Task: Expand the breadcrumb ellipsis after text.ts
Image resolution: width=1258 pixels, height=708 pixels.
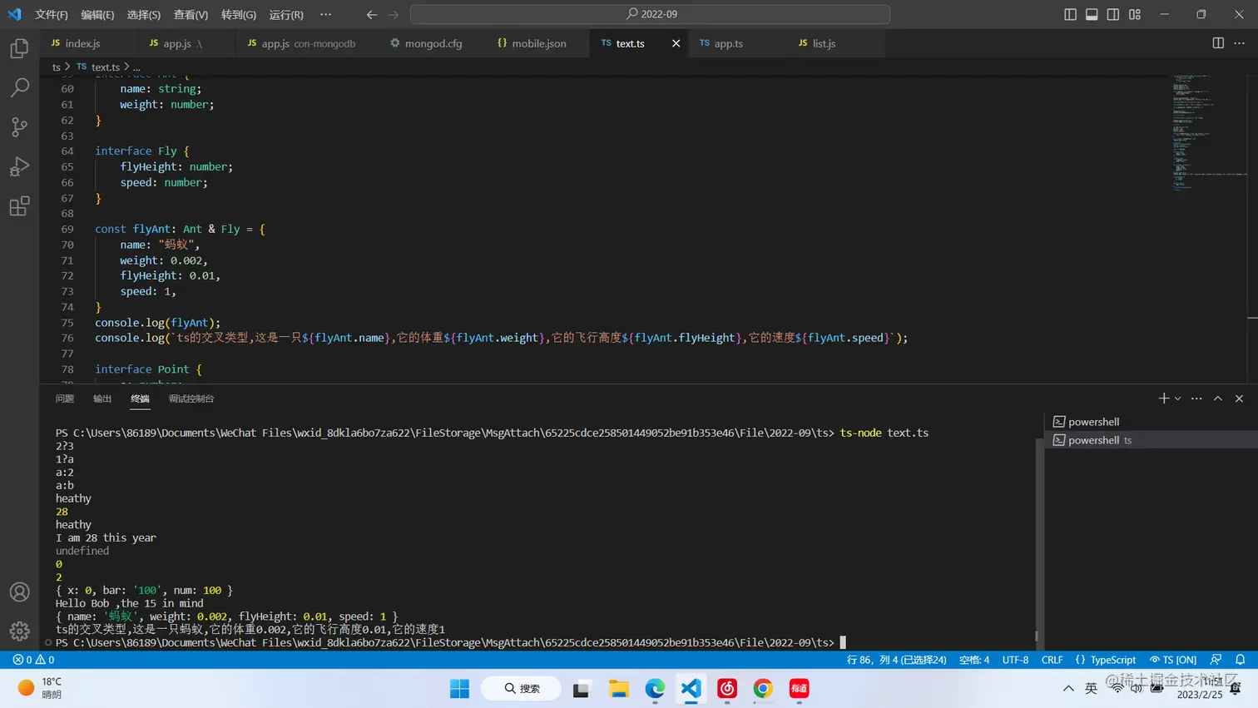Action: [136, 67]
